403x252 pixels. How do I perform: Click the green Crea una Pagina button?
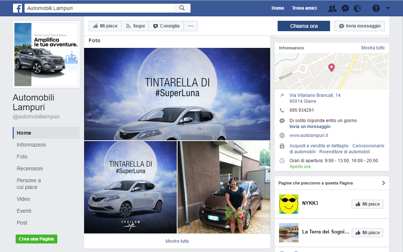(36, 239)
